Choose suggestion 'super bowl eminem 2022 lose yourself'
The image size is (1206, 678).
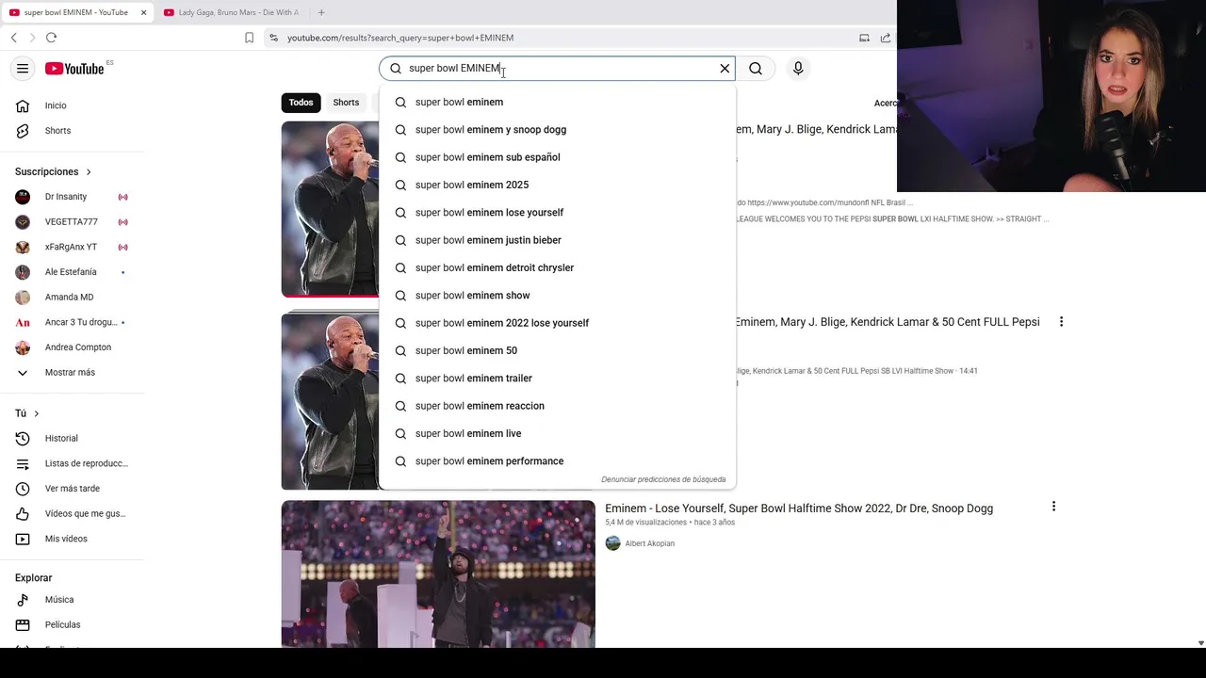[x=557, y=323]
